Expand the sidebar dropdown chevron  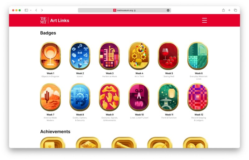[x=31, y=10]
